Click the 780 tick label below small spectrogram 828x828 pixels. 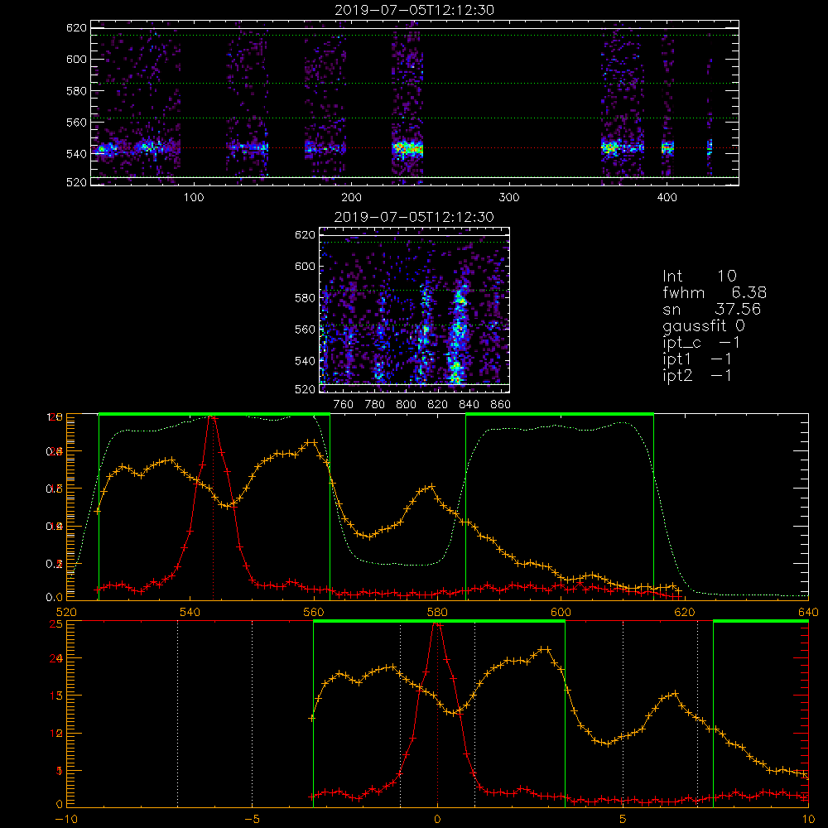click(375, 405)
